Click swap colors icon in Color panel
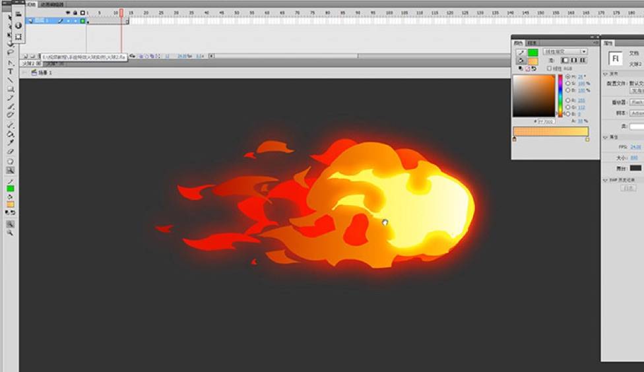Screen dimensions: 644x372 [x=534, y=69]
